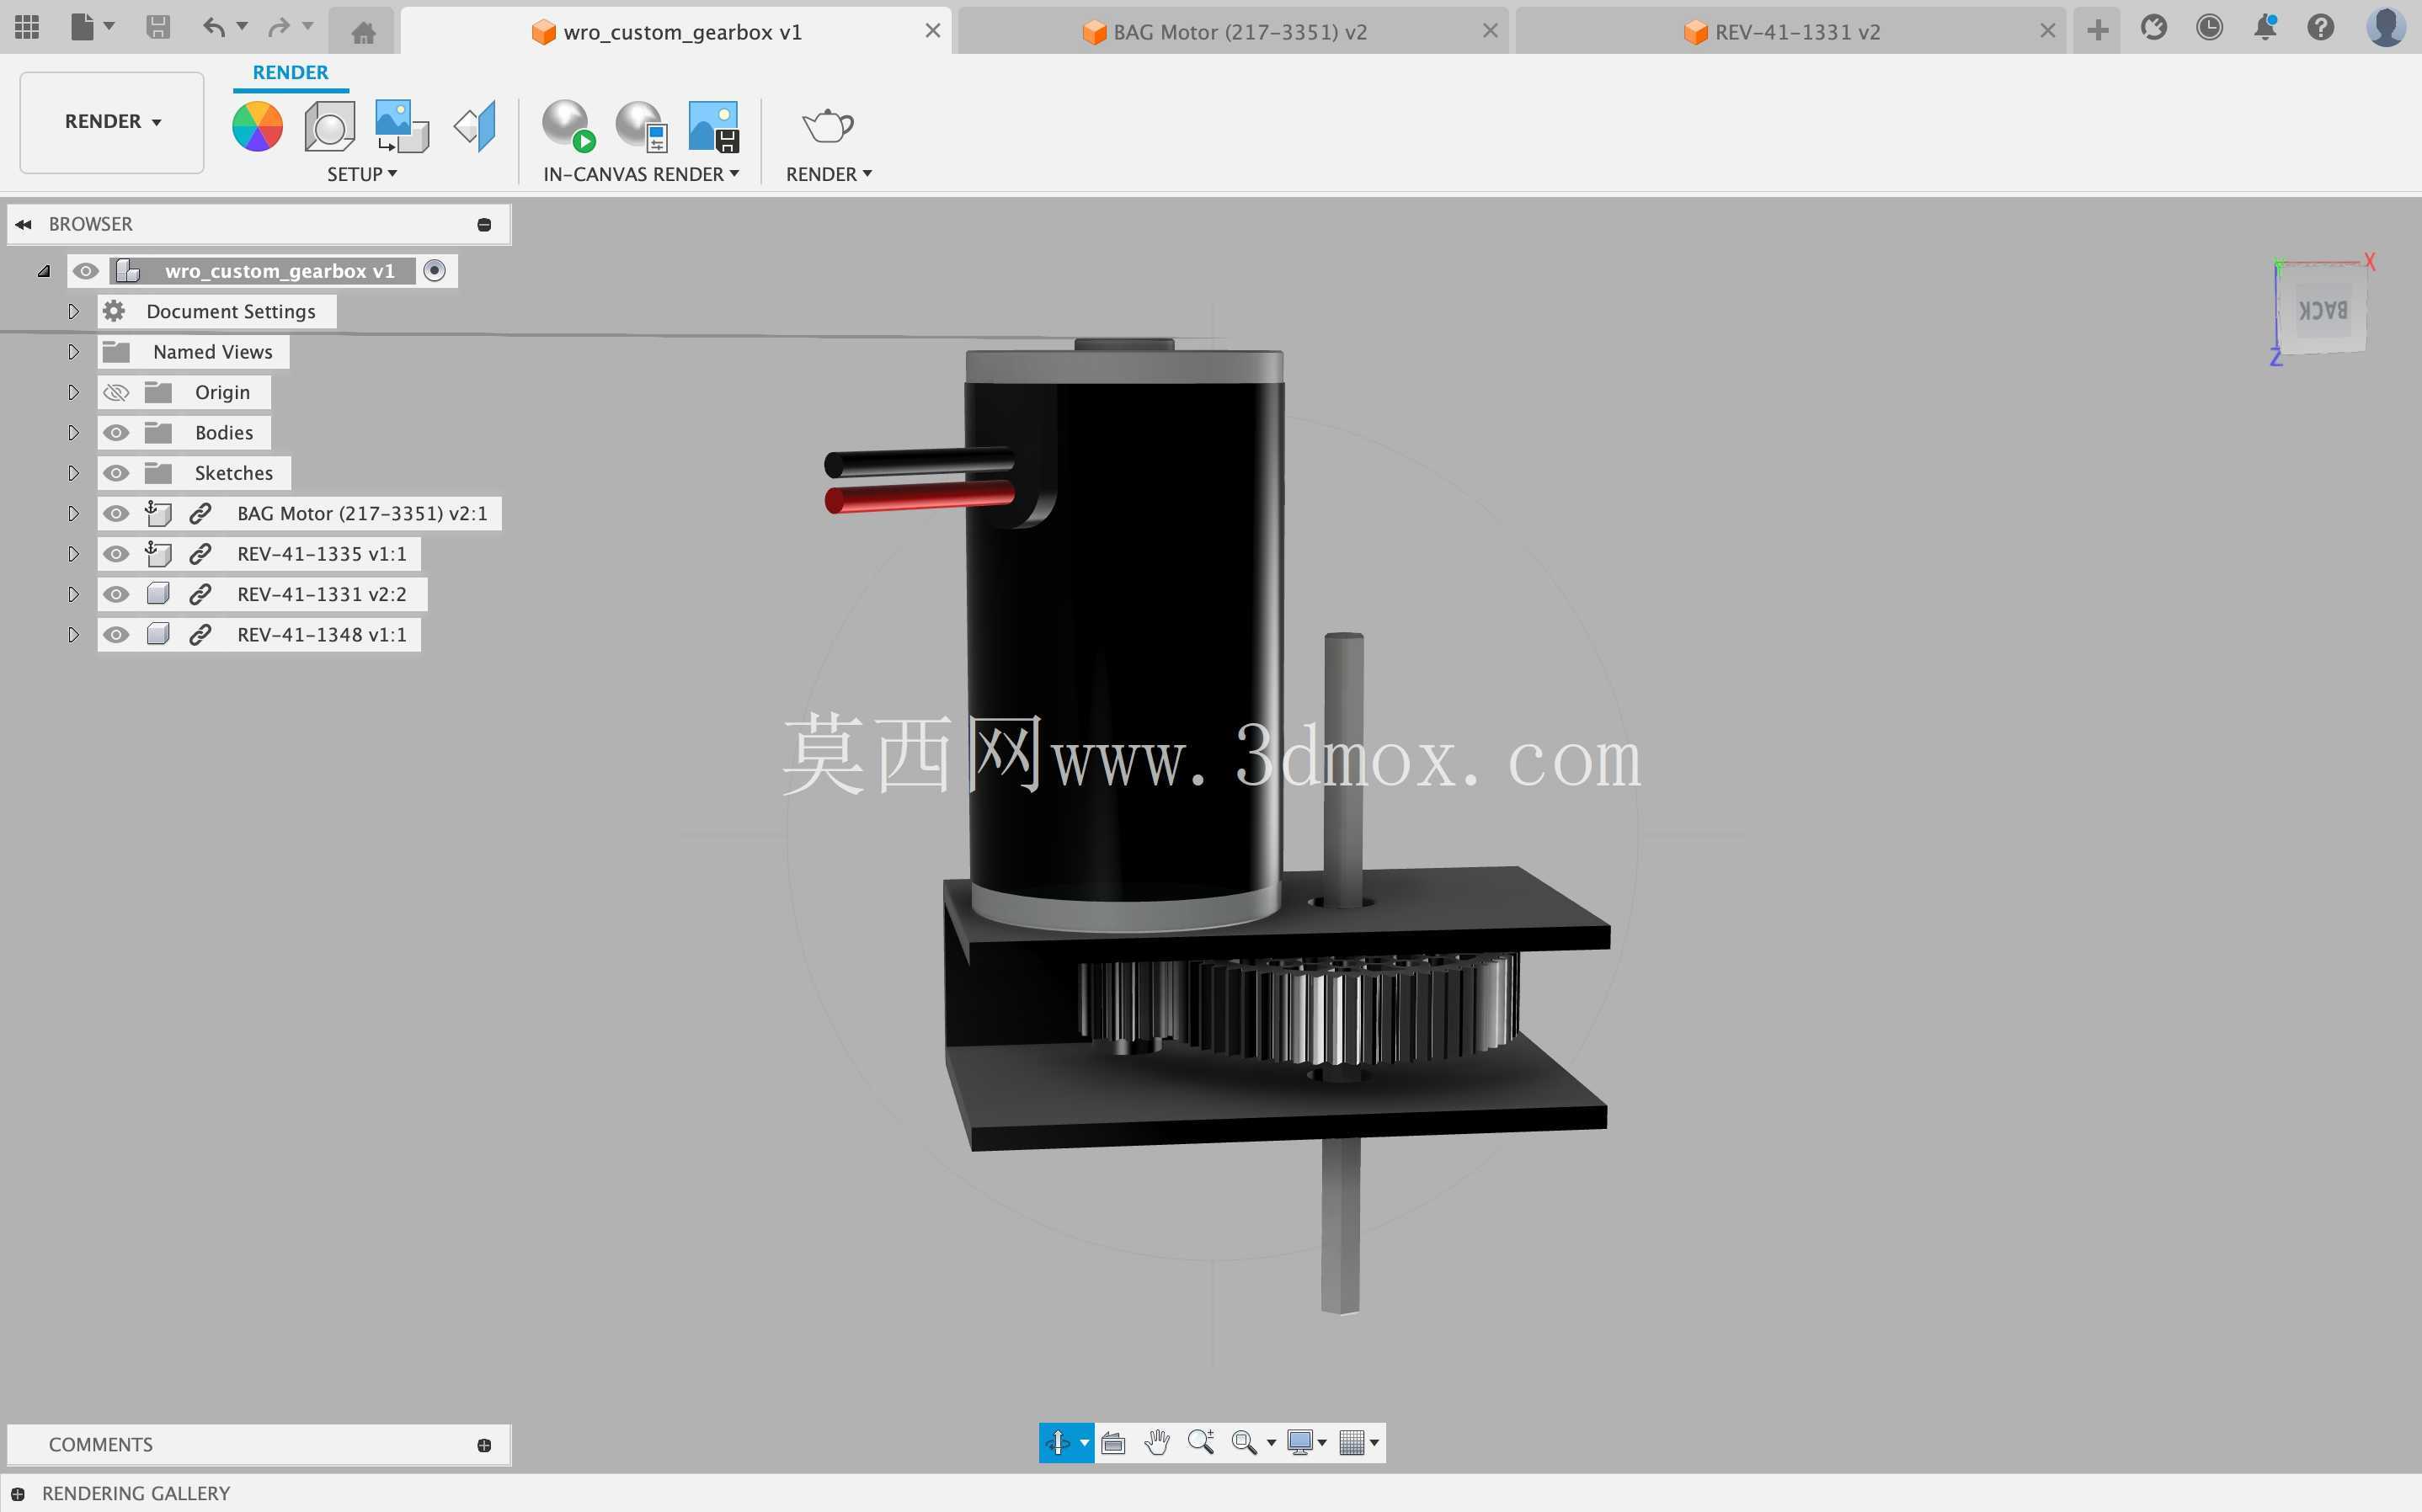Open the Job Status clock icon
Image resolution: width=2422 pixels, height=1512 pixels.
[2209, 27]
